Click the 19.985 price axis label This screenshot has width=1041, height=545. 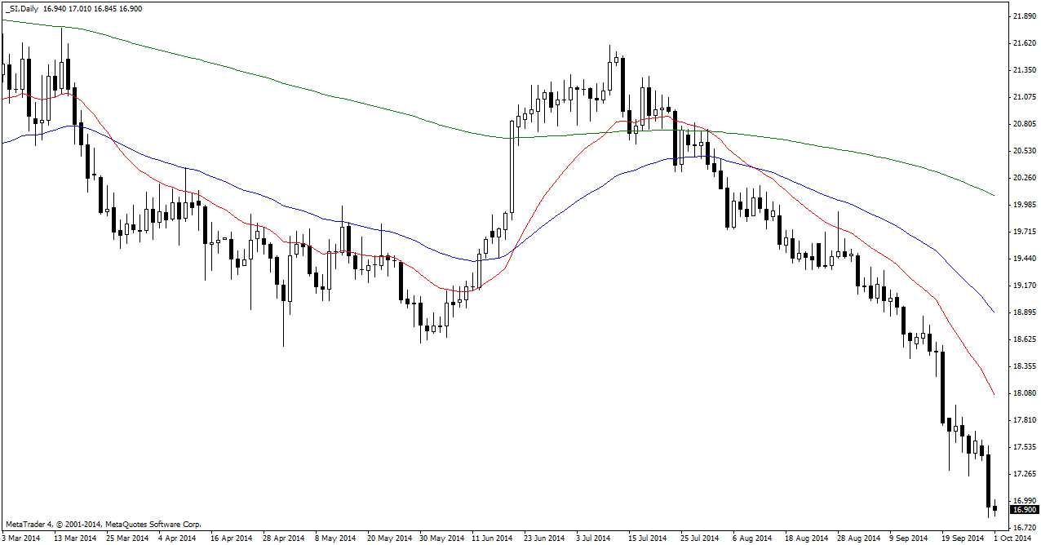pos(1024,205)
